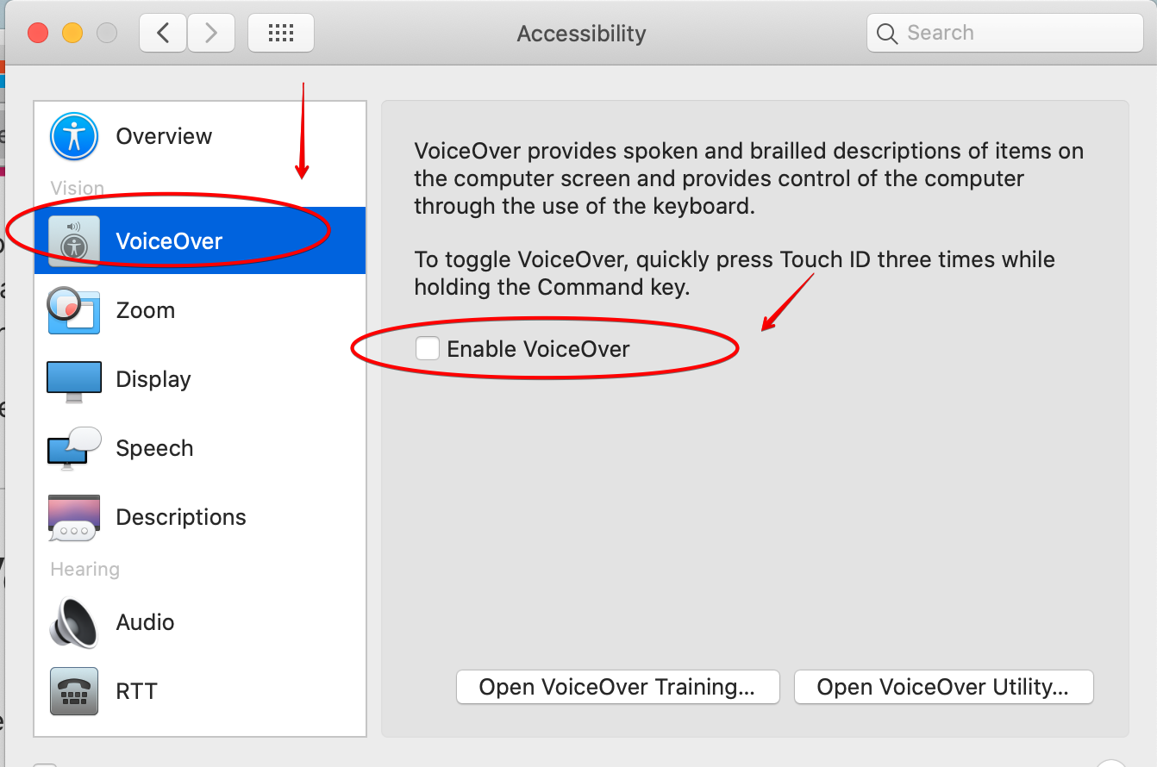Click the Accessibility window title
Image resolution: width=1157 pixels, height=767 pixels.
tap(581, 34)
